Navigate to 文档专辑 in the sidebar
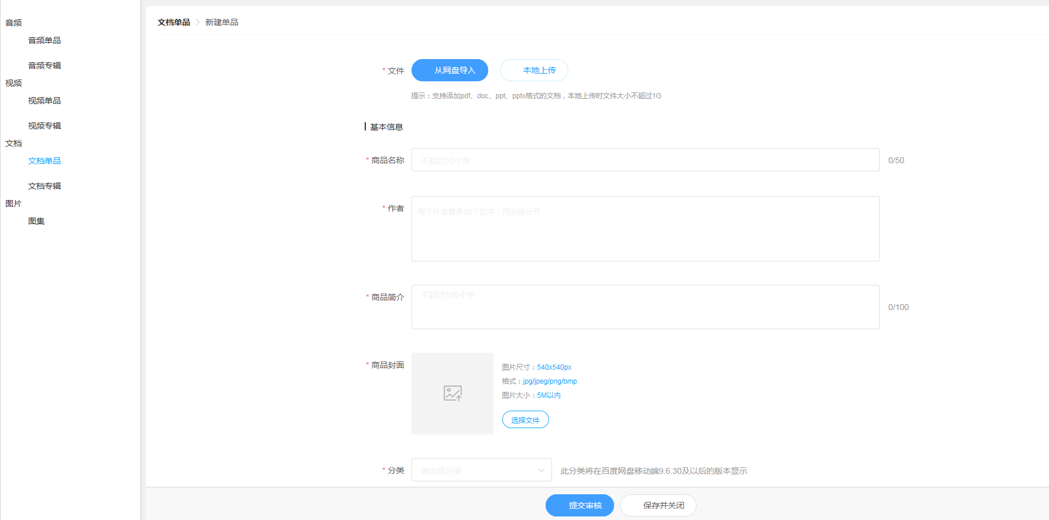This screenshot has height=520, width=1049. pyautogui.click(x=44, y=186)
